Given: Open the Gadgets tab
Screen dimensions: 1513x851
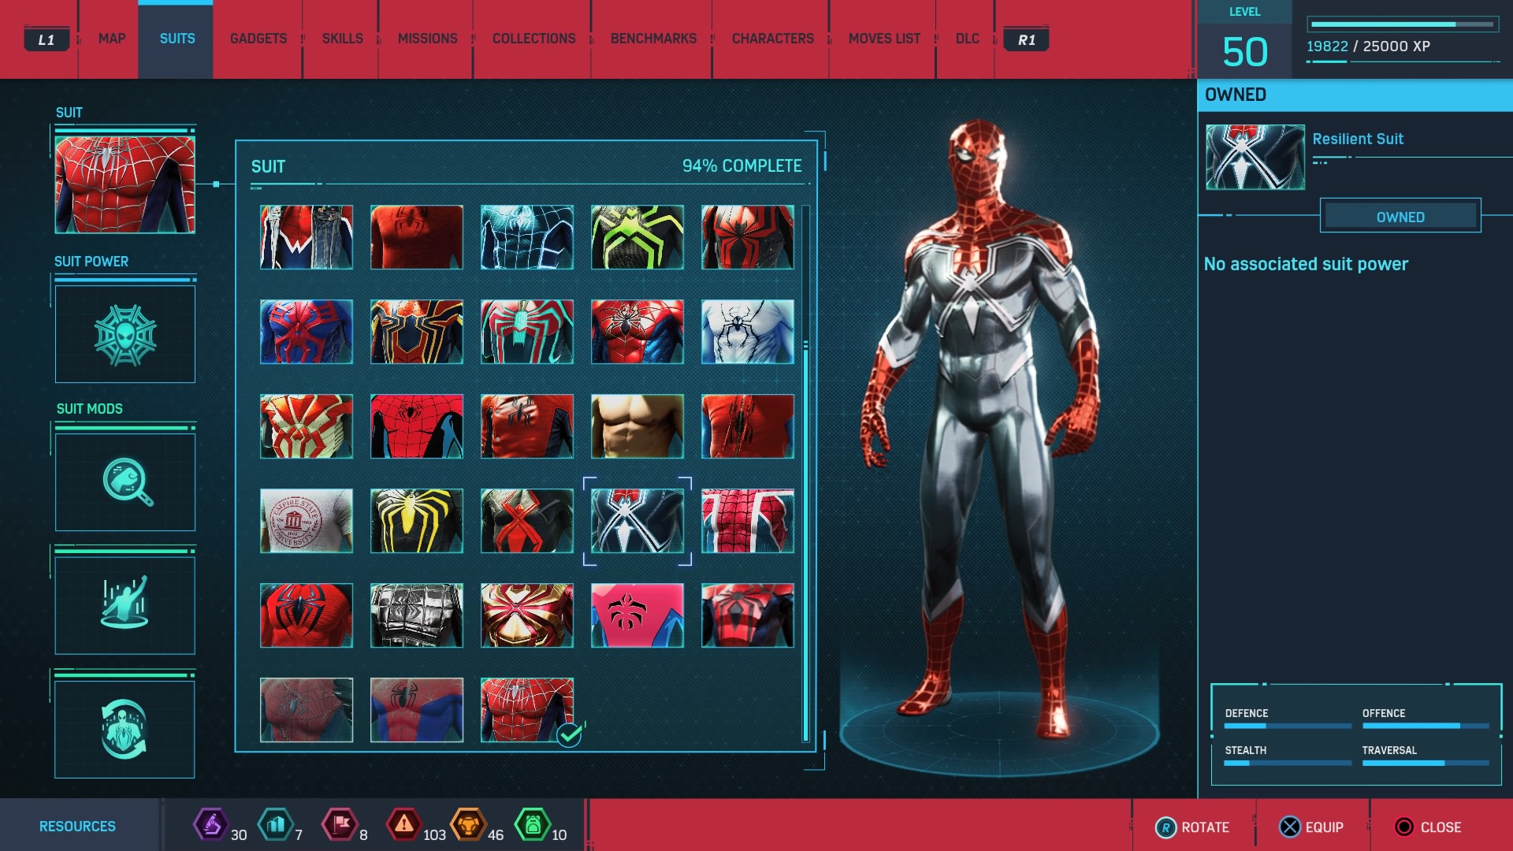Looking at the screenshot, I should point(258,39).
